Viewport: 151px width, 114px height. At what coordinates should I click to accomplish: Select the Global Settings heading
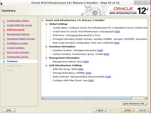58,24
